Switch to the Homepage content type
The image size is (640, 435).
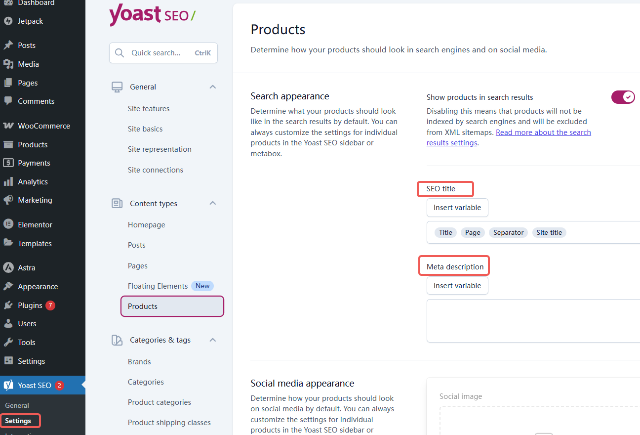146,224
